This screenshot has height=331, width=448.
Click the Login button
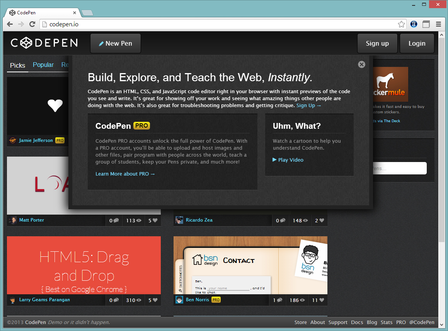417,43
